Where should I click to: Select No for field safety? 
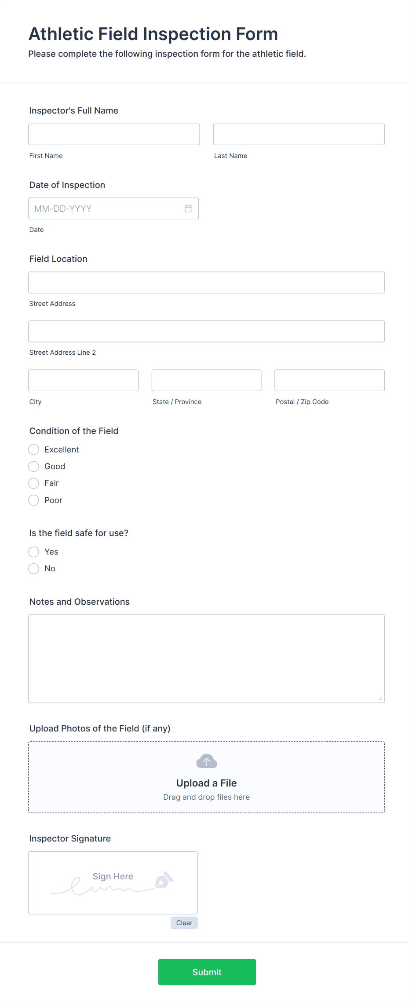33,568
